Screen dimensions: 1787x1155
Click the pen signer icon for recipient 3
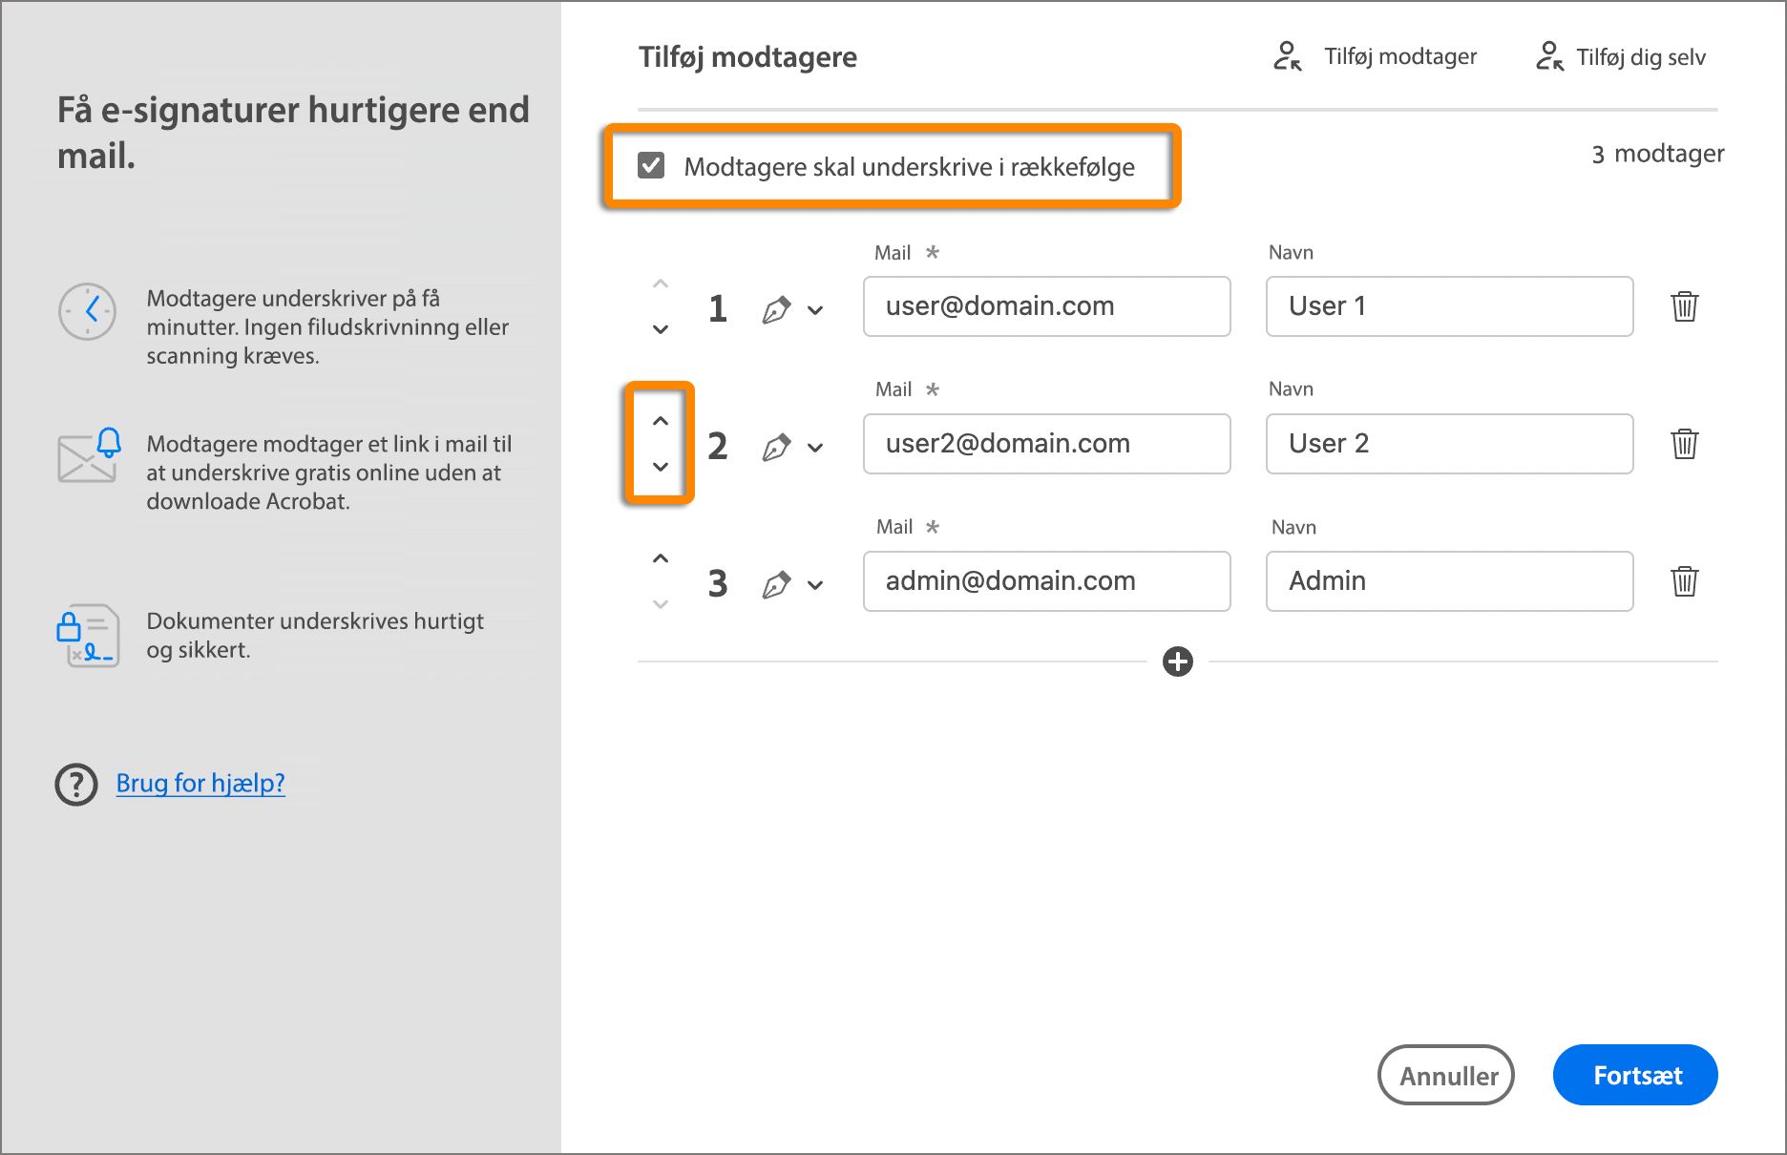776,584
